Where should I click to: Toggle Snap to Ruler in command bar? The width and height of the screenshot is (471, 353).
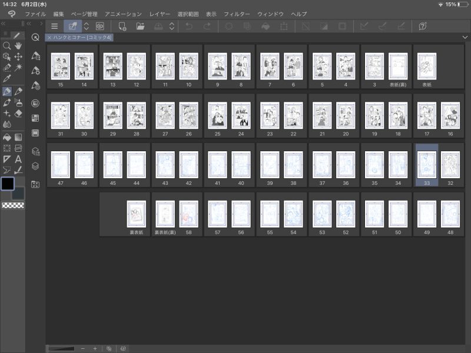point(364,26)
